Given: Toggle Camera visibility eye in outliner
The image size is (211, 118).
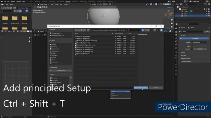Looking at the screenshot, I should click(206, 11).
